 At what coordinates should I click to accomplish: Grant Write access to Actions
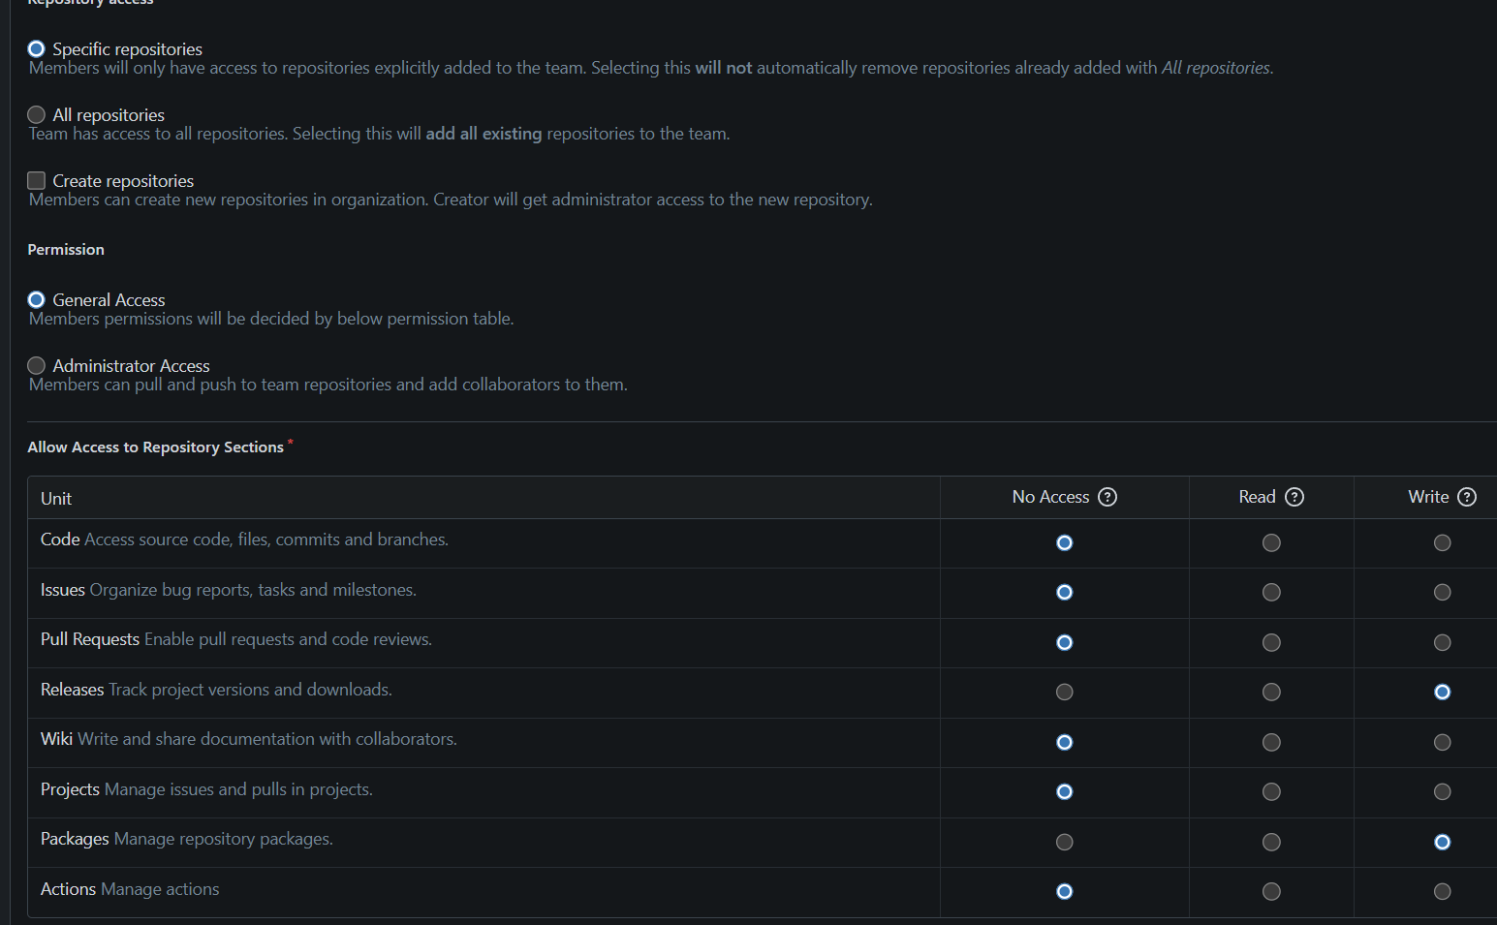(x=1442, y=892)
